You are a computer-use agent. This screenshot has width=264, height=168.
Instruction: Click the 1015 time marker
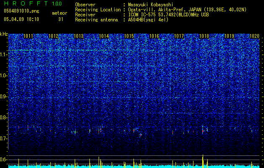point(129,36)
